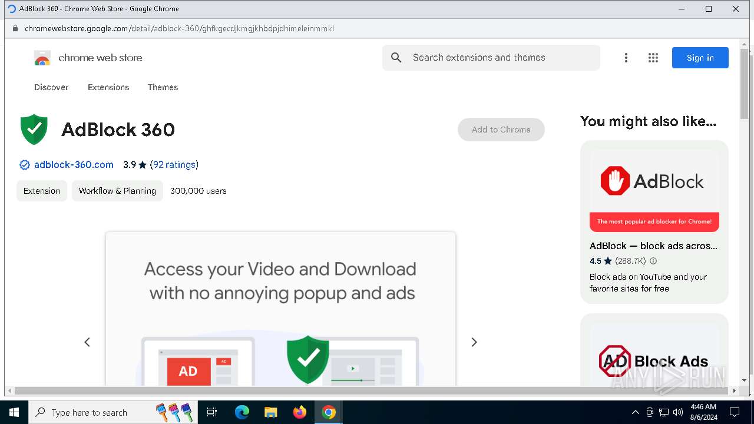Open the Themes tab

[163, 87]
